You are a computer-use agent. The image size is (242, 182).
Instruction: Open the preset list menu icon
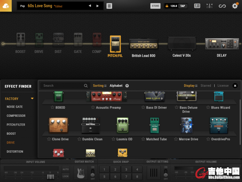tap(109, 6)
